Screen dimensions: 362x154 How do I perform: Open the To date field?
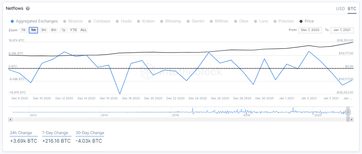[342, 30]
